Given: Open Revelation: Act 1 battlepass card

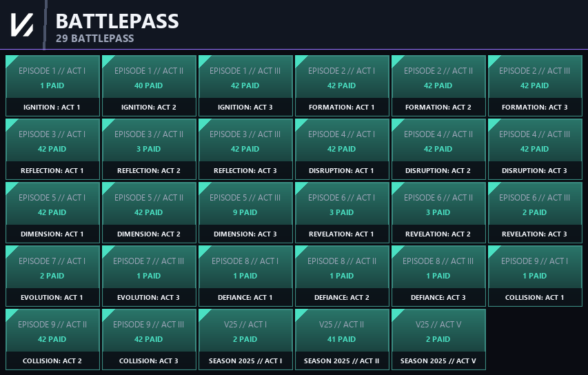Looking at the screenshot, I should click(342, 212).
